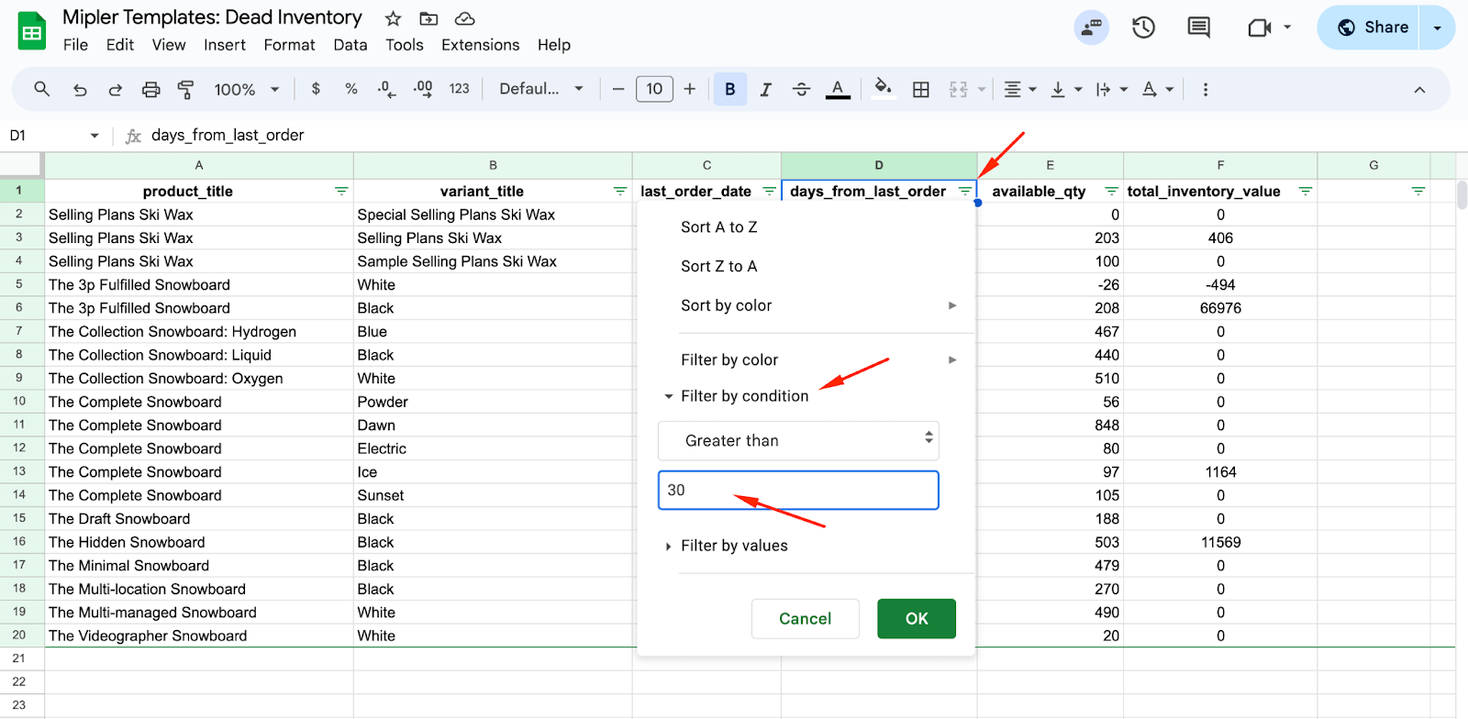This screenshot has width=1468, height=719.
Task: Click the borders grid icon
Action: click(921, 89)
